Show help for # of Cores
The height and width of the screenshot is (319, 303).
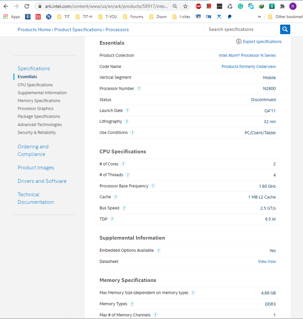pyautogui.click(x=123, y=164)
